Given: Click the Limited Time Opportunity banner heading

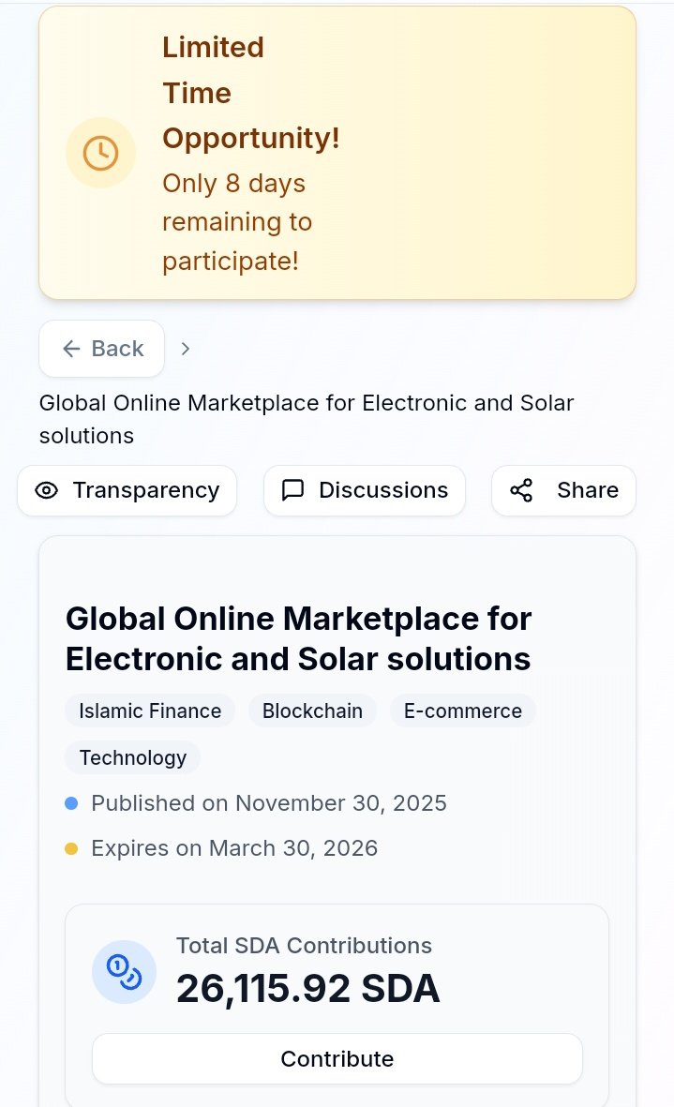Looking at the screenshot, I should tap(250, 93).
